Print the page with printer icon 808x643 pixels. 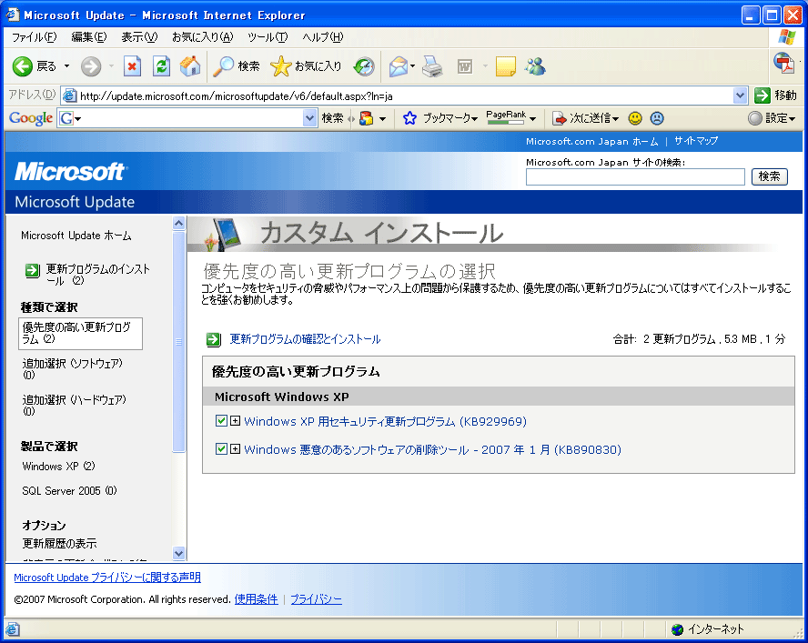point(432,66)
